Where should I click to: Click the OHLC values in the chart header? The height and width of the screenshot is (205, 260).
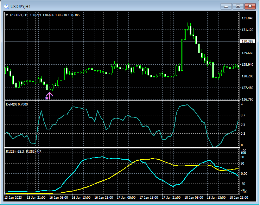[55, 15]
